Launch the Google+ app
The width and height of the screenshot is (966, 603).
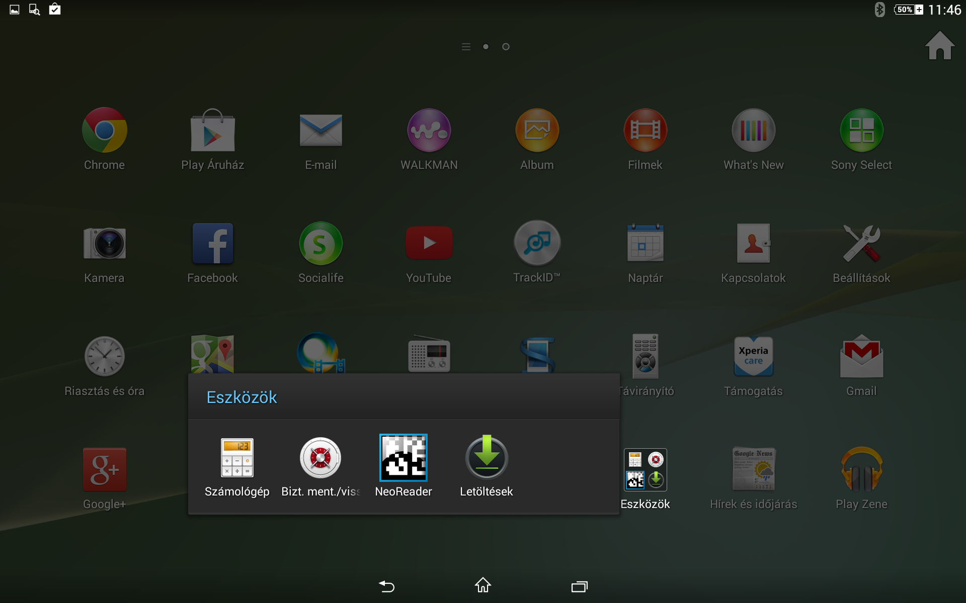pyautogui.click(x=104, y=469)
